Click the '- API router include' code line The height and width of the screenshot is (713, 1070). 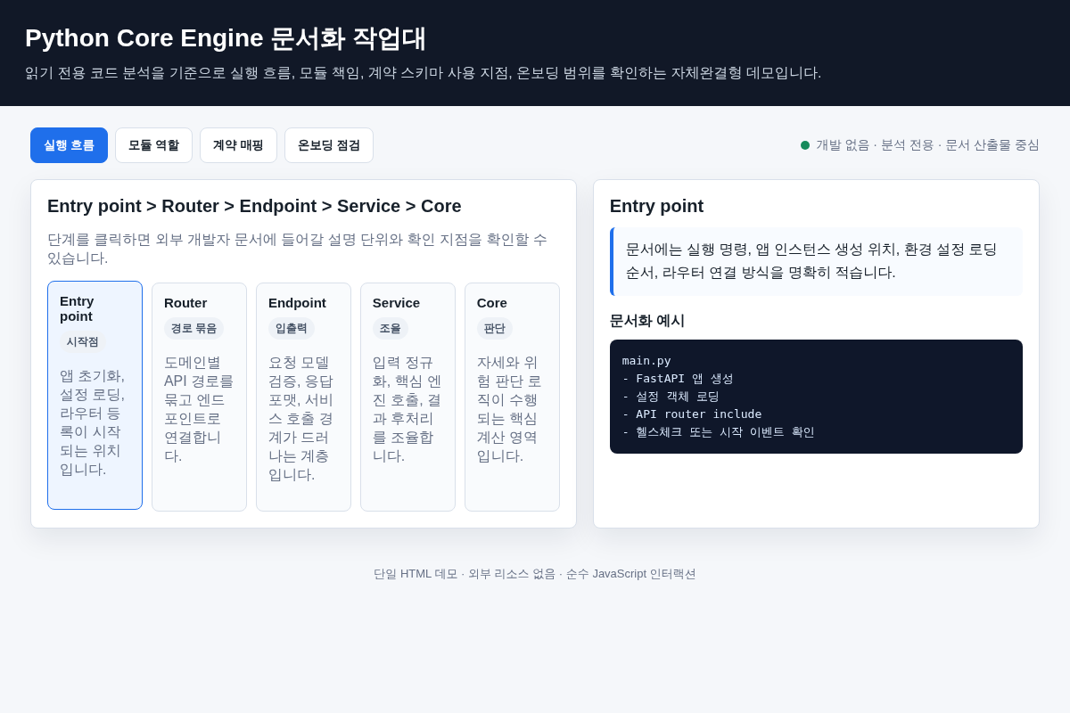pyautogui.click(x=692, y=414)
